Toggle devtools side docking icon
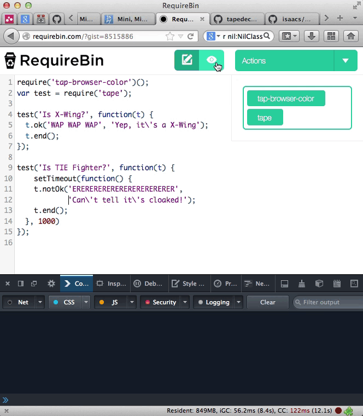This screenshot has width=363, height=416. pyautogui.click(x=21, y=284)
